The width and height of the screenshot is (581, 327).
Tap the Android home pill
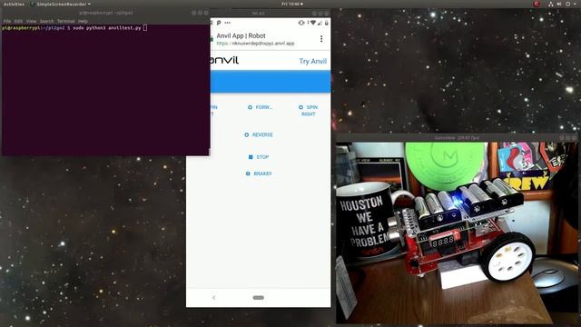(x=258, y=297)
